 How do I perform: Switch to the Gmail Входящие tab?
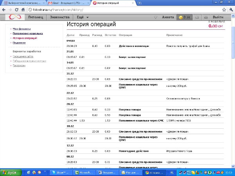[x=70, y=3]
